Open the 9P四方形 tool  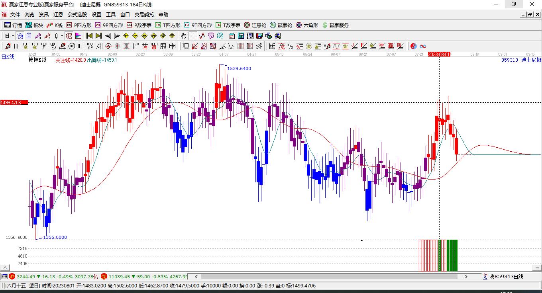pyautogui.click(x=109, y=25)
